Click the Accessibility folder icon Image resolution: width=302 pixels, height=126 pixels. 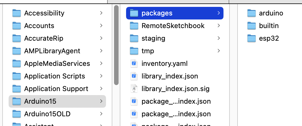(17, 13)
